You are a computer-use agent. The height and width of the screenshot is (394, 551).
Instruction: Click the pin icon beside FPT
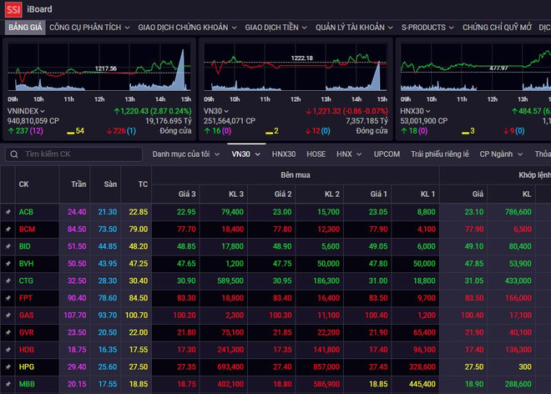[8, 298]
